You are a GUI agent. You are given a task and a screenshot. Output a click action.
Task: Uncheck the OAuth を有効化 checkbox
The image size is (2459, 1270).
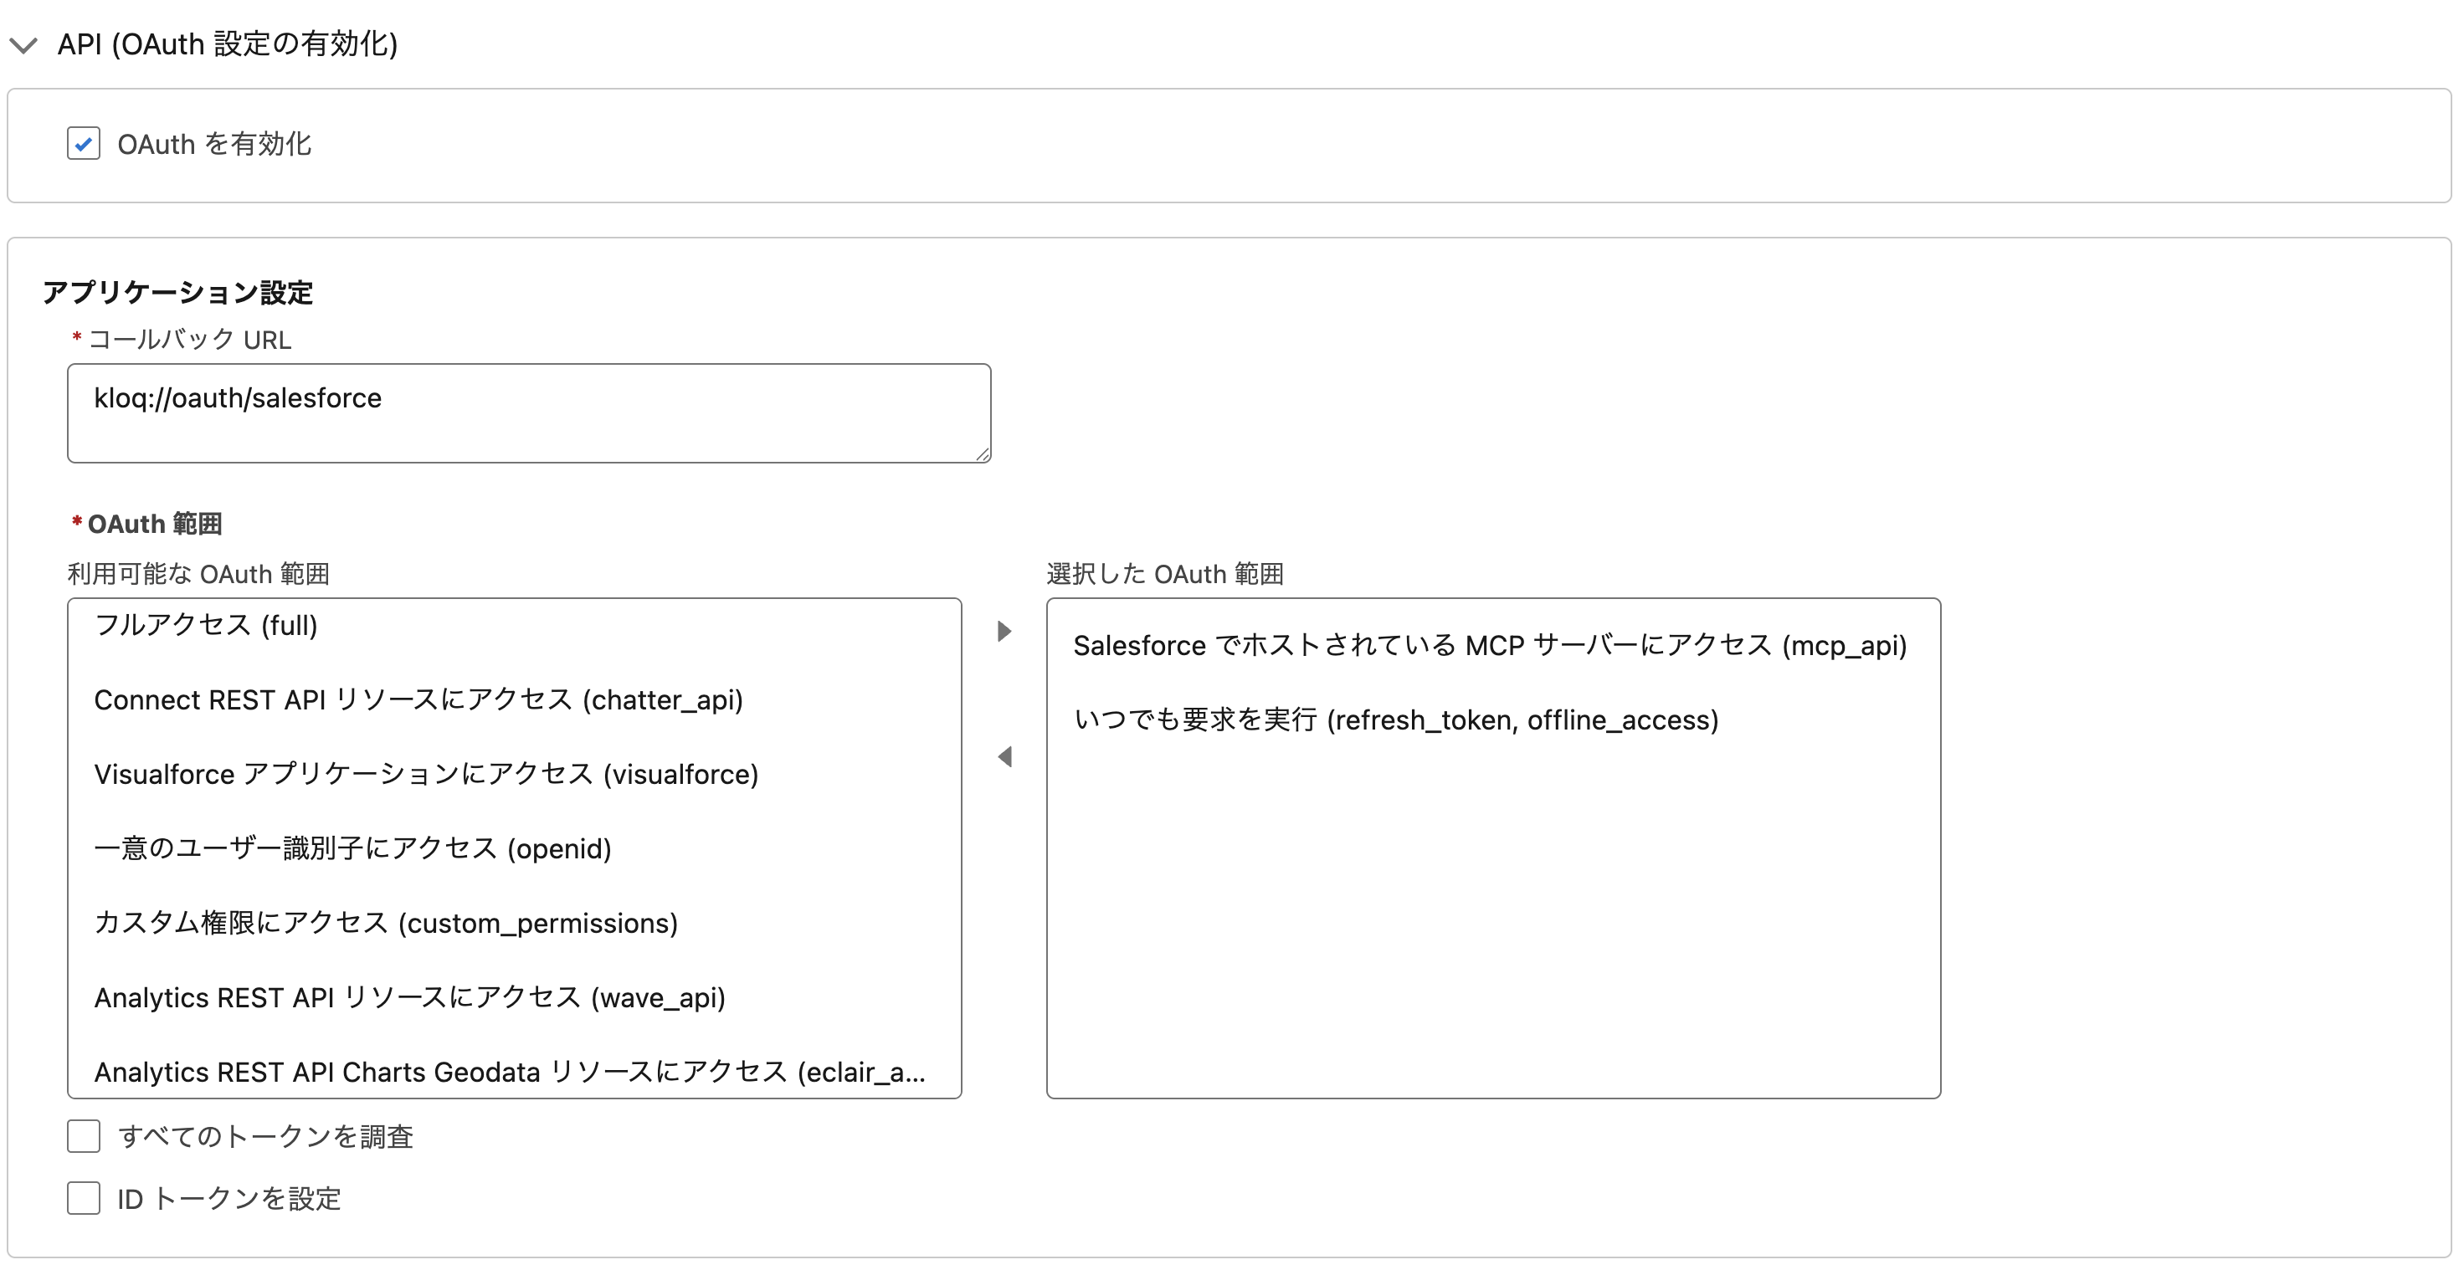(x=84, y=144)
